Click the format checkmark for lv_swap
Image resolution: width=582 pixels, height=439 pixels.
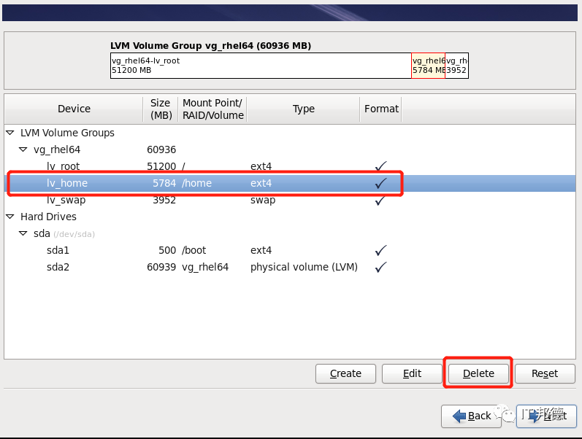pyautogui.click(x=381, y=201)
